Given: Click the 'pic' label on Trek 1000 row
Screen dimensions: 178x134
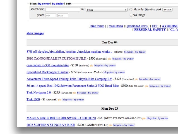Looking at the screenshot, I should (x=60, y=100).
